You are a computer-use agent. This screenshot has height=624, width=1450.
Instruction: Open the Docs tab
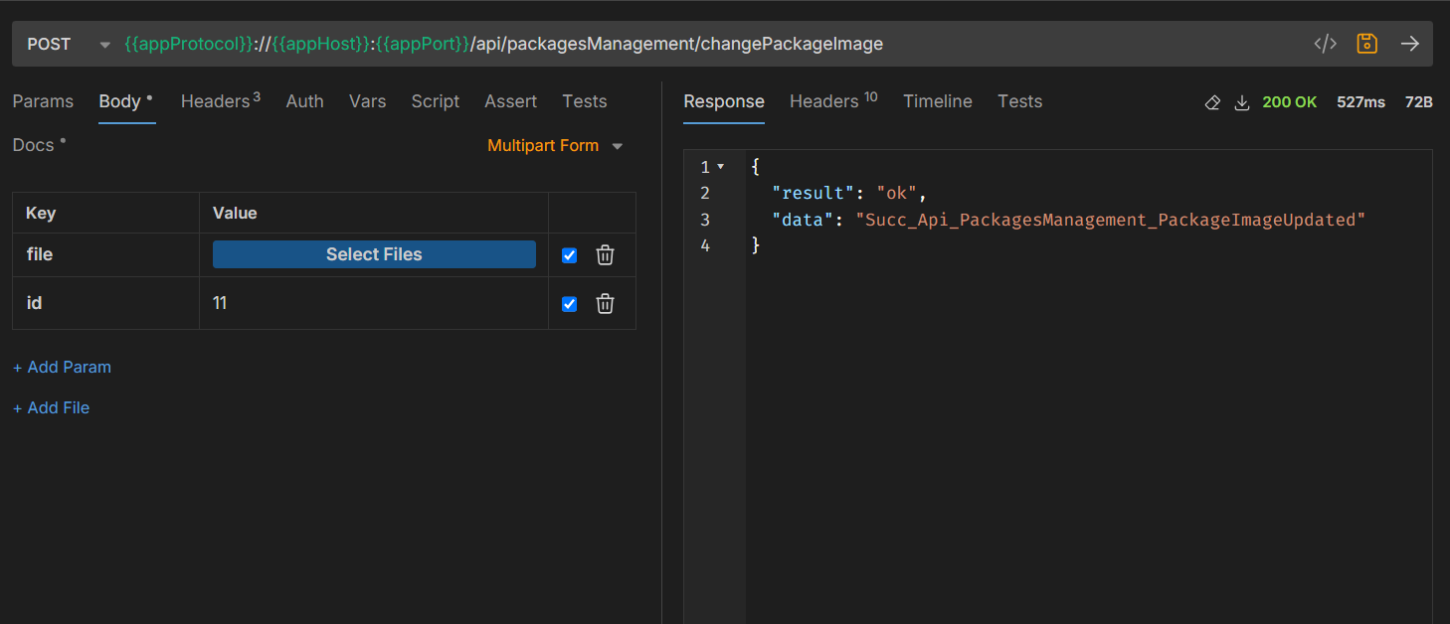tap(40, 145)
